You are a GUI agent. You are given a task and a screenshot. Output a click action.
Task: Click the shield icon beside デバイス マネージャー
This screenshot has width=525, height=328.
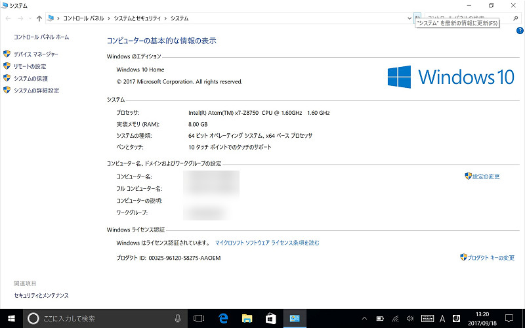tap(7, 54)
